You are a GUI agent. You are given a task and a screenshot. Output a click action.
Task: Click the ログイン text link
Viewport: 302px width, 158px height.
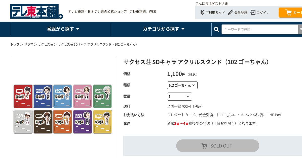263,13
